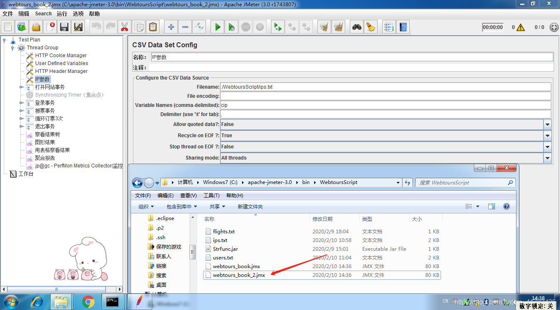Expand the 登录事务 tree node

click(21, 103)
